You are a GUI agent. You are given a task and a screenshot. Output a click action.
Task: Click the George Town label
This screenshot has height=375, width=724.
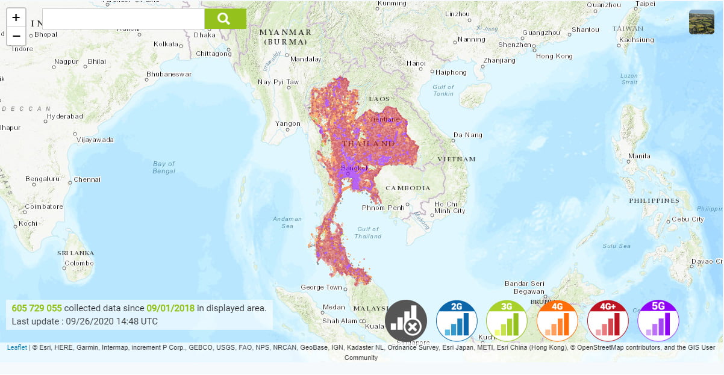click(x=321, y=287)
